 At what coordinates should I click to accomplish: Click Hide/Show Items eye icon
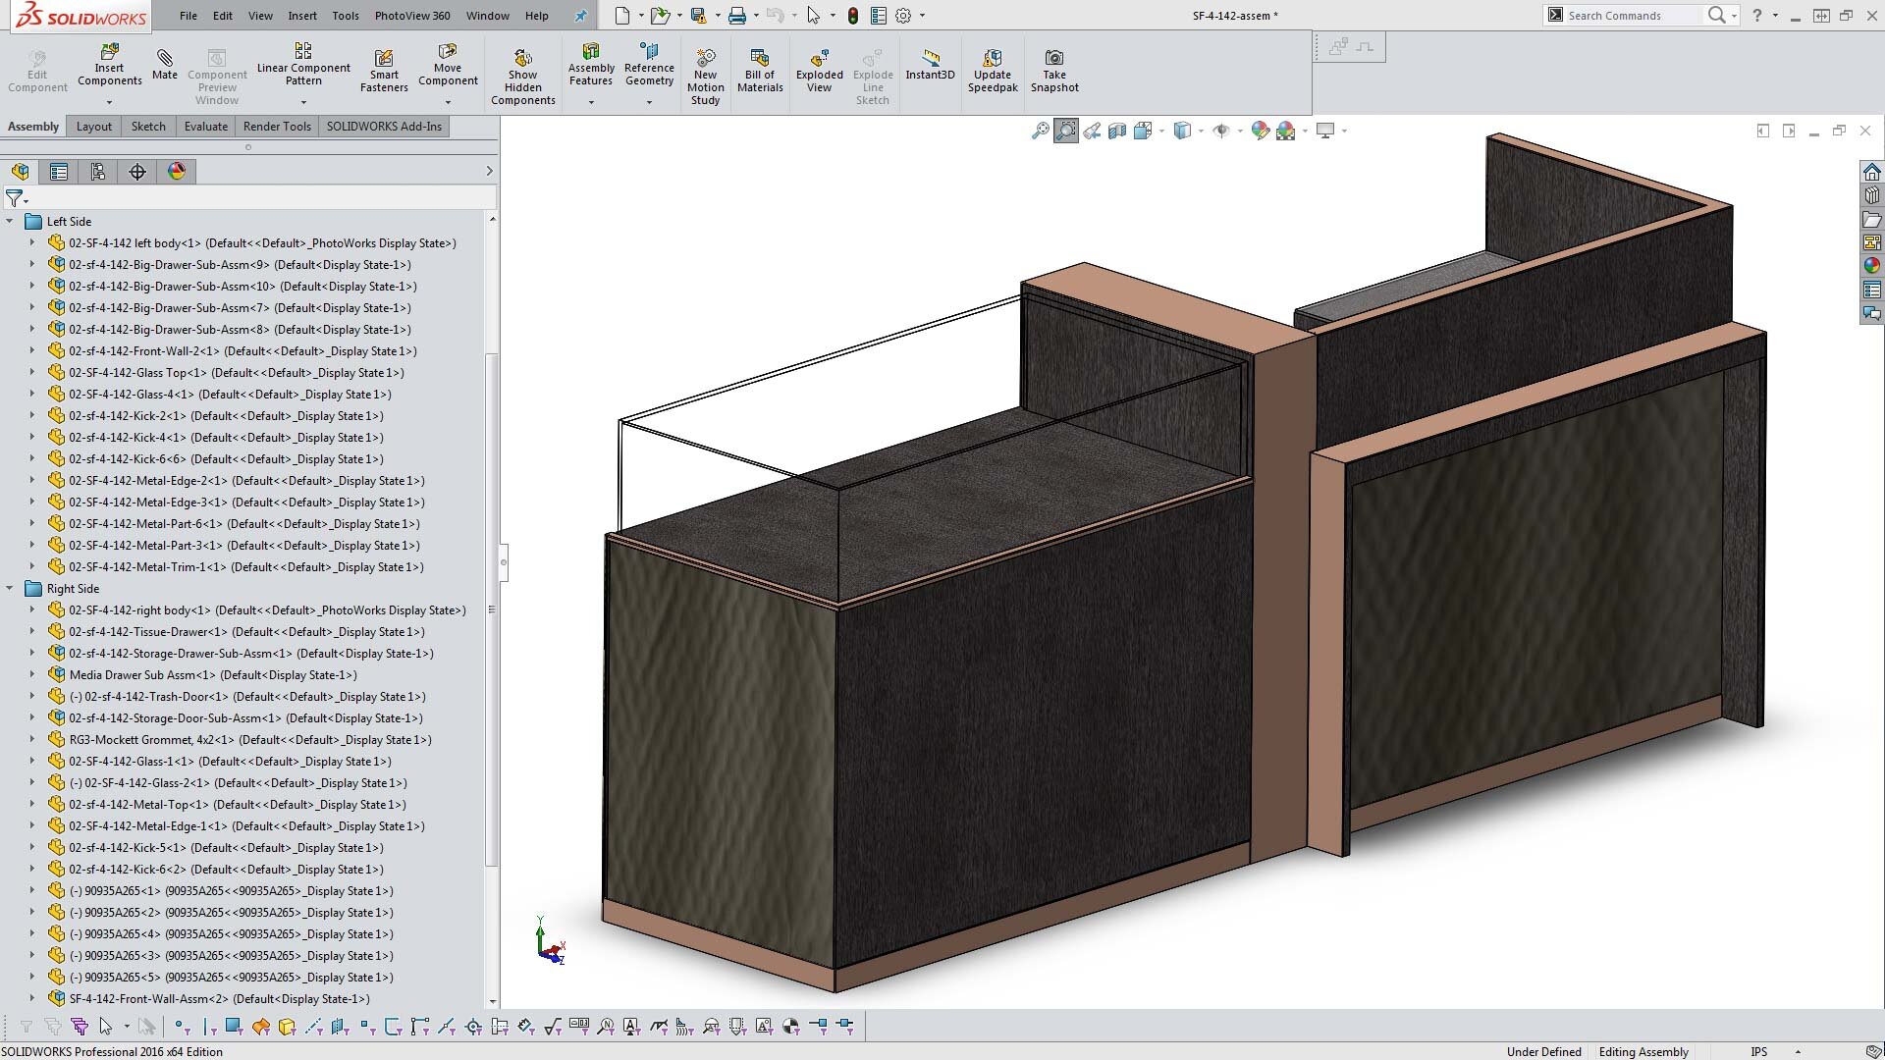click(1221, 131)
